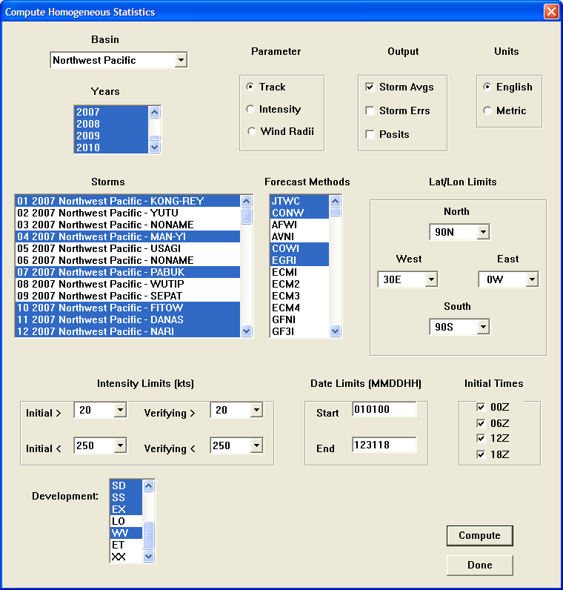Select storm 07 PABUK
The height and width of the screenshot is (590, 563).
click(x=128, y=272)
